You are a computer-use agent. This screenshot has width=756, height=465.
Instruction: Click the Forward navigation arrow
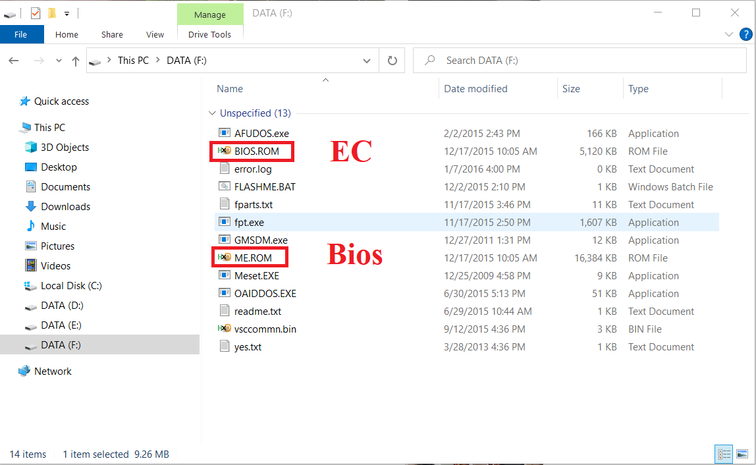pyautogui.click(x=39, y=61)
